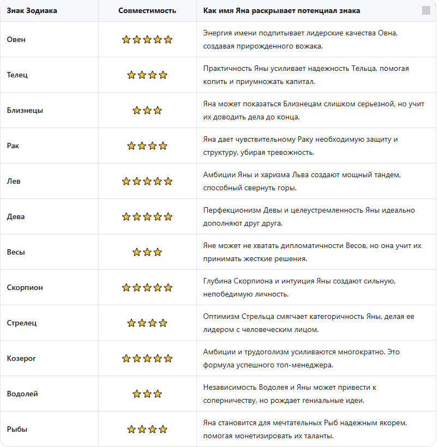Click the five-star rating in the Овен row
Screen dimensions: 439x447
(x=147, y=39)
